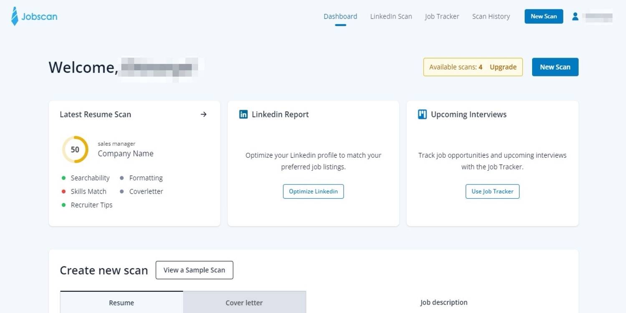The width and height of the screenshot is (626, 313).
Task: Click the green Searchability status dot
Action: coord(64,178)
